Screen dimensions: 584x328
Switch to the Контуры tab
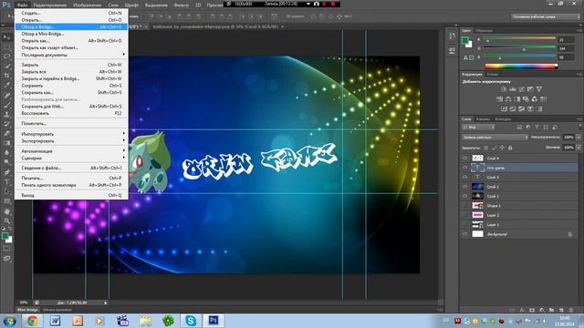coord(503,119)
